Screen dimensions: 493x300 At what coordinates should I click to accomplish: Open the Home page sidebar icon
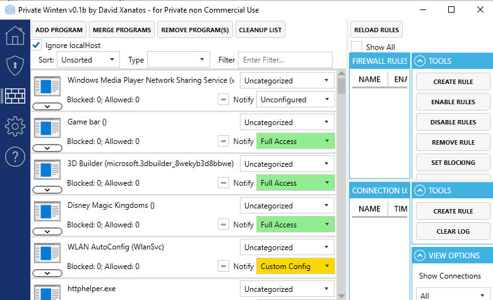[15, 35]
